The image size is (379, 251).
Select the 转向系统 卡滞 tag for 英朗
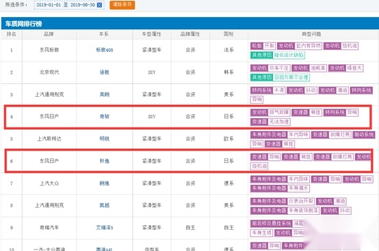(267, 90)
